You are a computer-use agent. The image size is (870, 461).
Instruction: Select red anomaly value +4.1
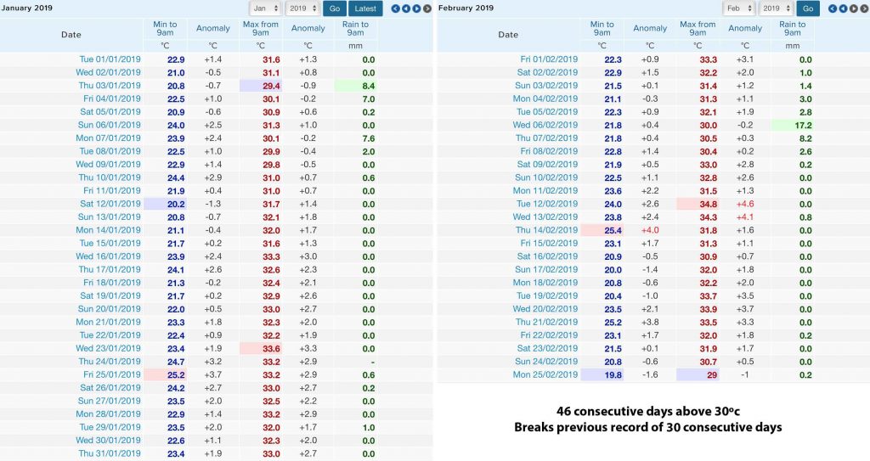click(x=744, y=216)
